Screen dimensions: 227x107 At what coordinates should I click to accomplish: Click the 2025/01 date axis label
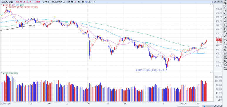point(184,103)
